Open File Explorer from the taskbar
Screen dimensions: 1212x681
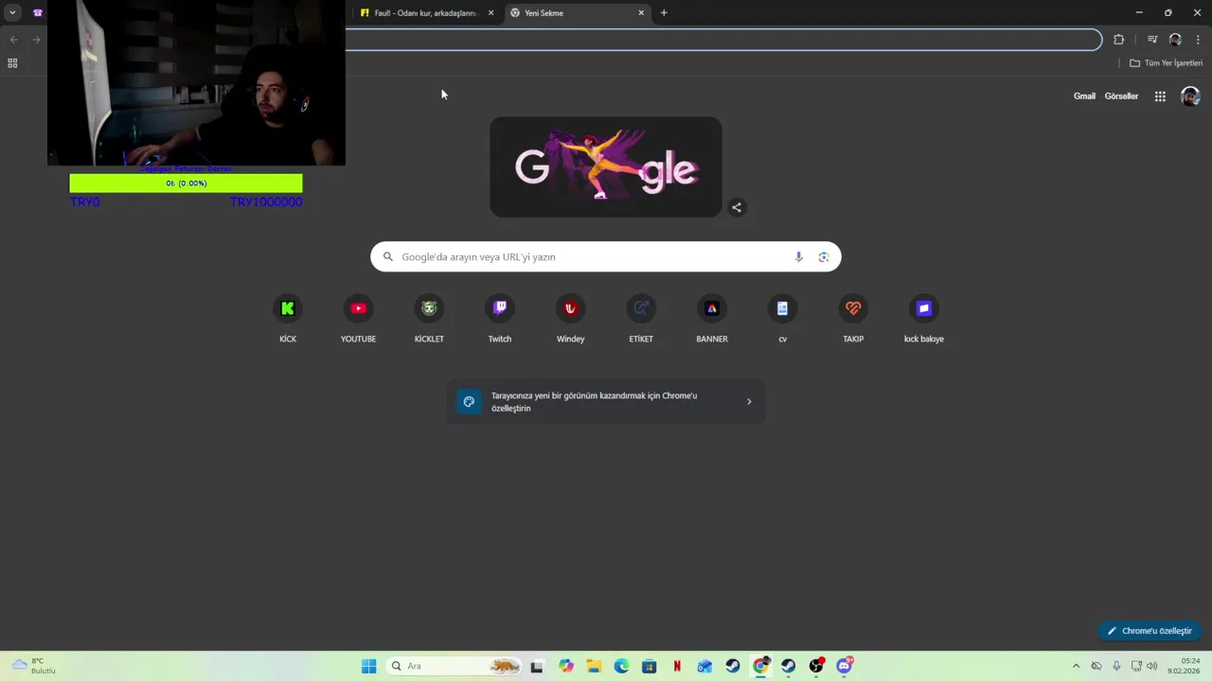click(x=594, y=666)
